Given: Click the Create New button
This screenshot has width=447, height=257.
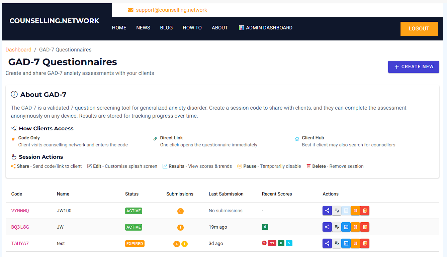Looking at the screenshot, I should [x=414, y=67].
